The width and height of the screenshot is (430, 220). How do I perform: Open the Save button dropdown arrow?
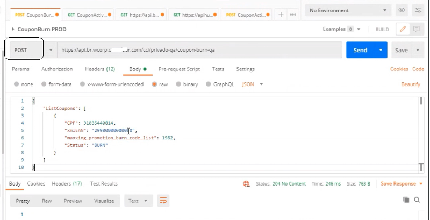[x=418, y=50]
